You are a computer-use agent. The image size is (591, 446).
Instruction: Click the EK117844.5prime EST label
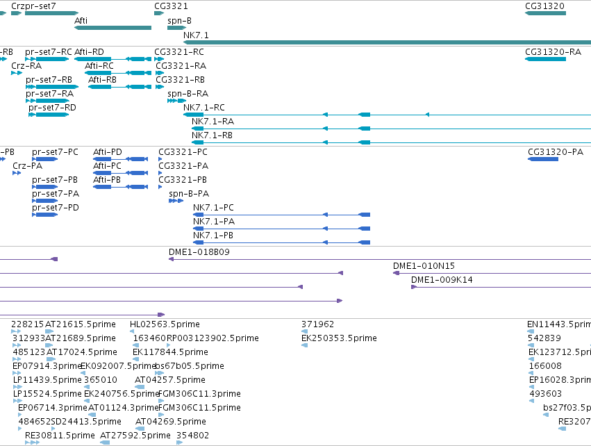[x=170, y=352]
